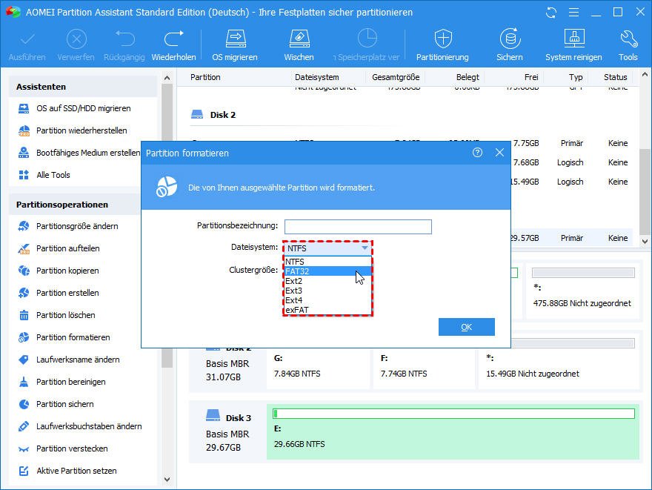Click the Wiederholen redo icon

point(174,39)
